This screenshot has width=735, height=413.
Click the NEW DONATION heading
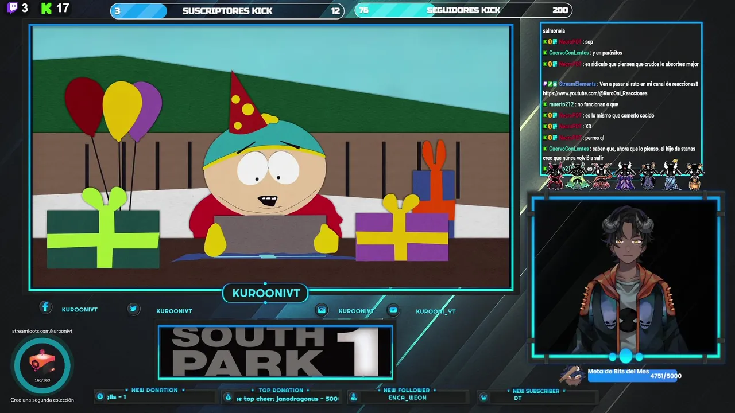click(x=154, y=390)
